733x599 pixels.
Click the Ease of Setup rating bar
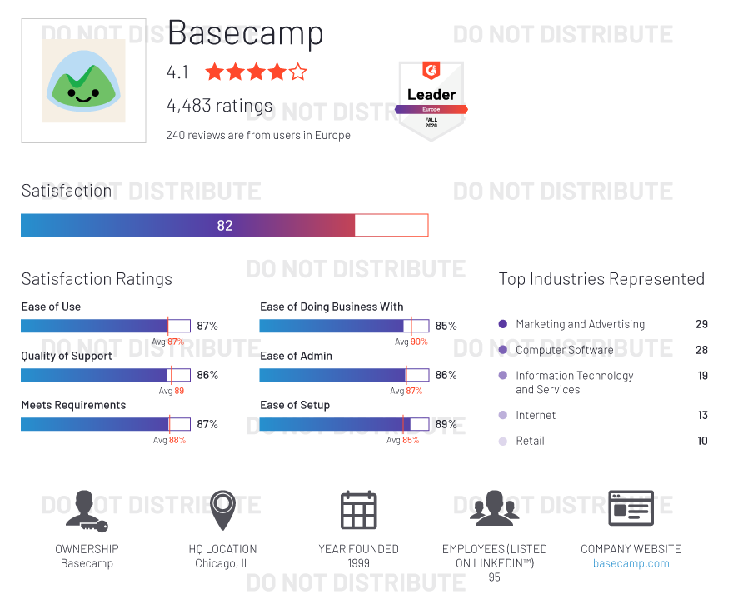pos(344,424)
